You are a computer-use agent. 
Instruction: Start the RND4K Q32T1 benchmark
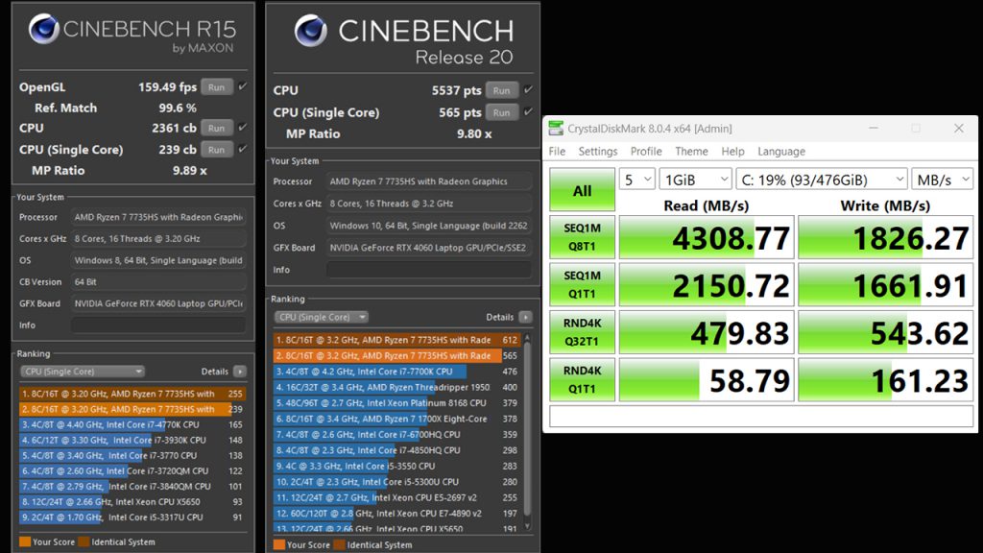coord(583,332)
